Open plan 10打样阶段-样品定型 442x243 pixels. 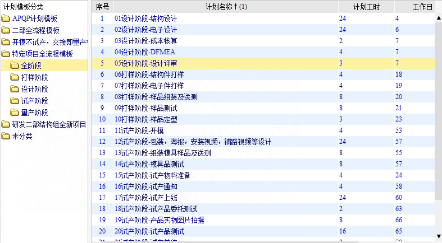point(145,119)
